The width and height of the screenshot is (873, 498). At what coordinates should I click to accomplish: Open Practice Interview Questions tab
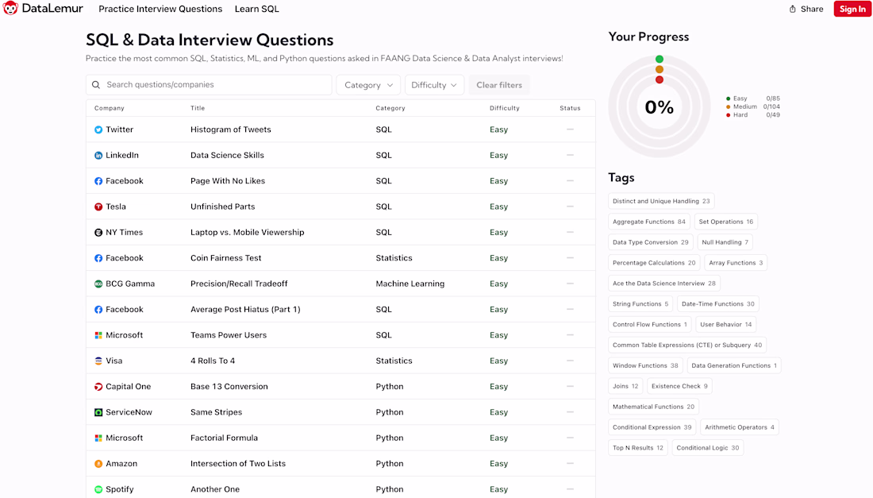[x=160, y=10]
